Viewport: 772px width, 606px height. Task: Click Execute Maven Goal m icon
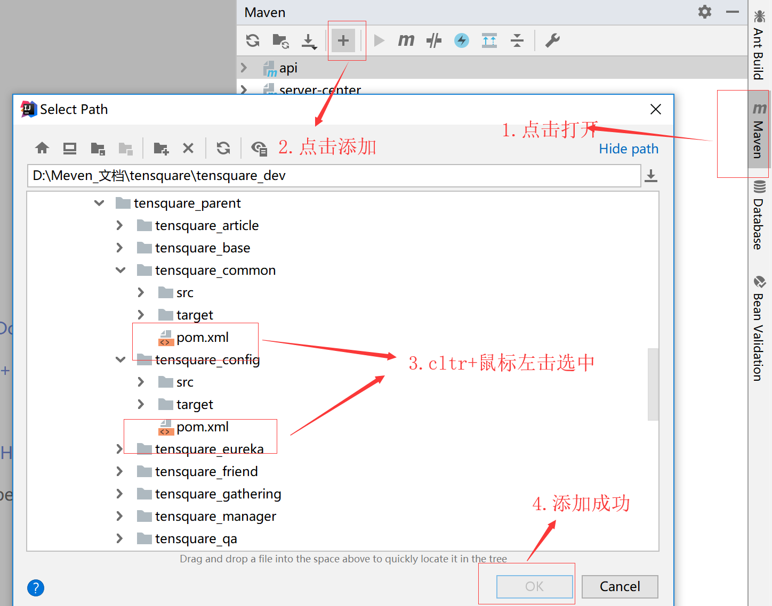click(406, 40)
